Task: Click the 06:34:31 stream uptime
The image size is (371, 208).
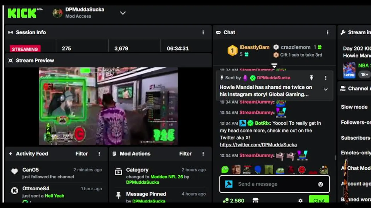Action: [178, 49]
